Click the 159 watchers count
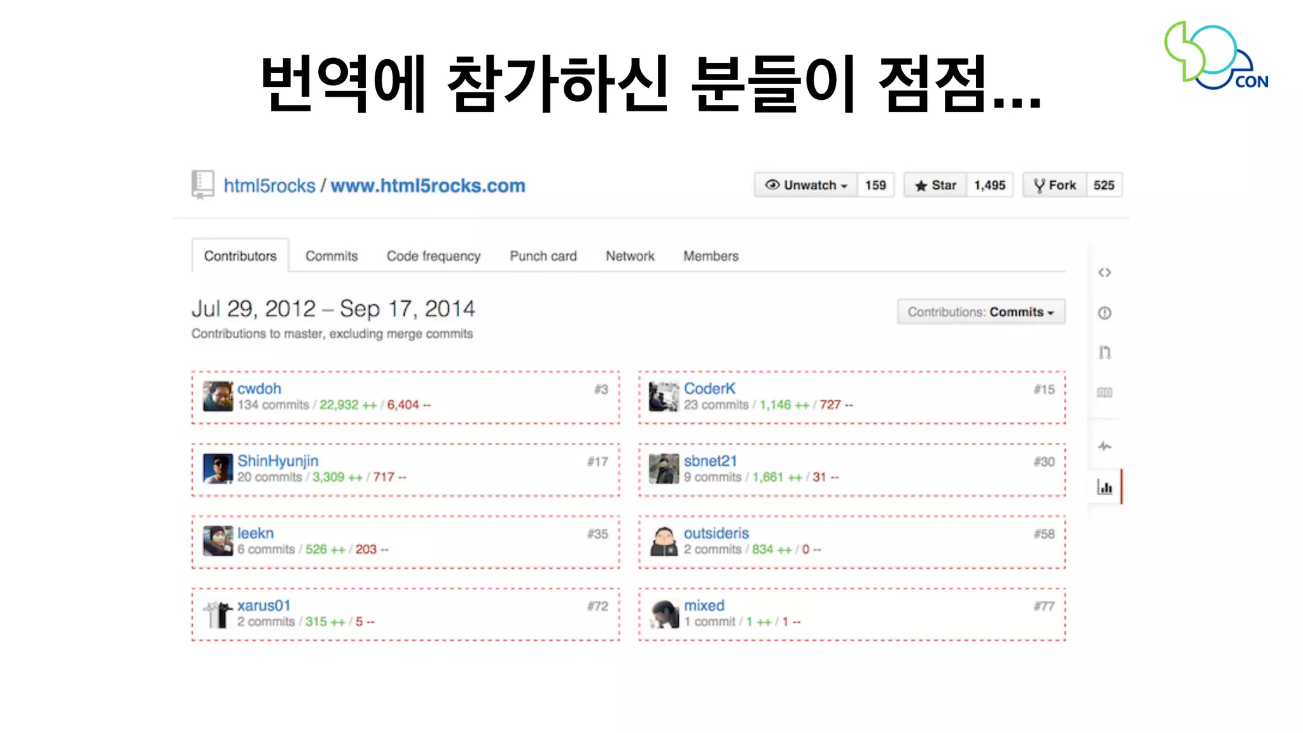 coord(875,185)
